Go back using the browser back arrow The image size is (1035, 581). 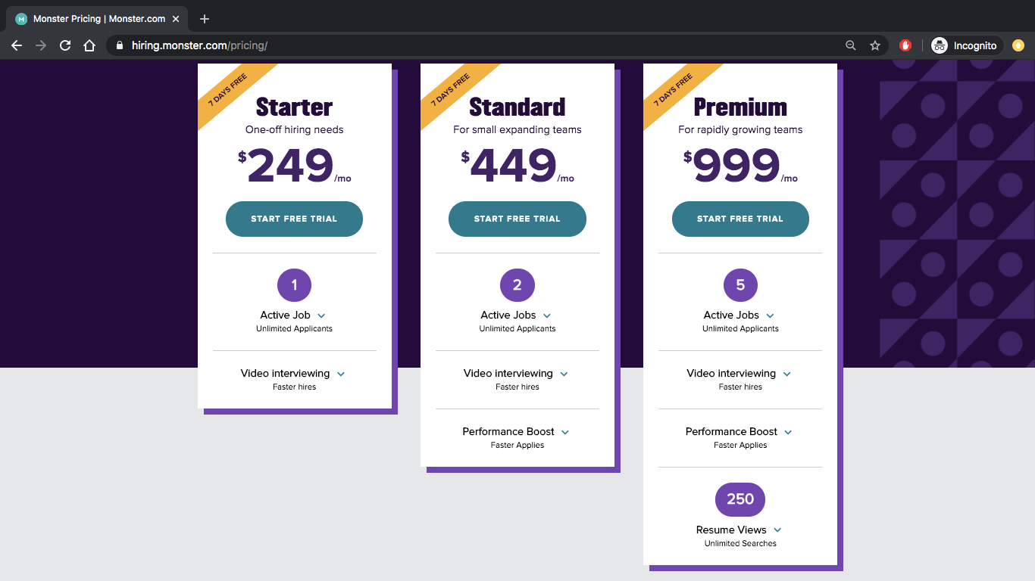pos(17,45)
